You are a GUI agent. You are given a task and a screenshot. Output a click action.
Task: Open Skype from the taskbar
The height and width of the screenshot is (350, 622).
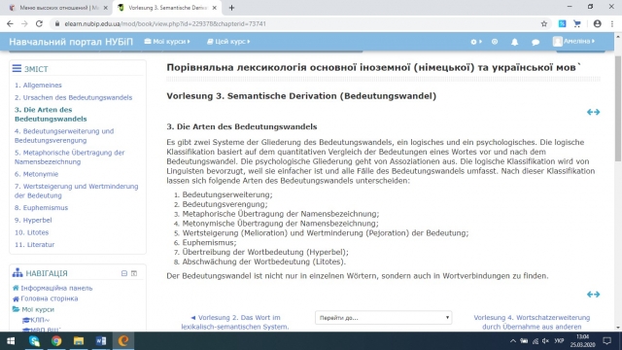(x=34, y=341)
